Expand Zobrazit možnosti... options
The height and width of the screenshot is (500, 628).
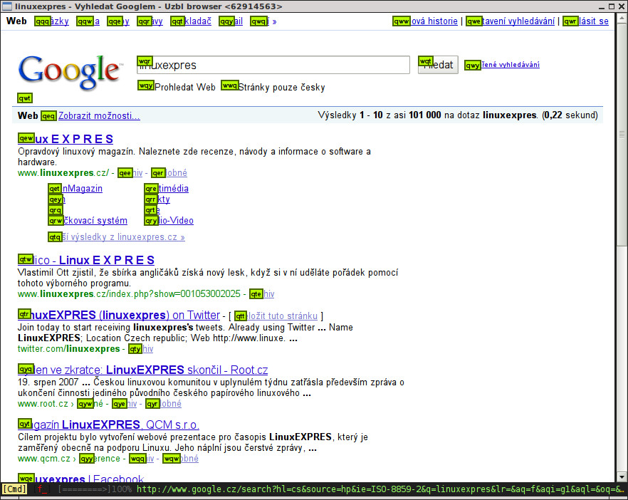[x=99, y=115]
